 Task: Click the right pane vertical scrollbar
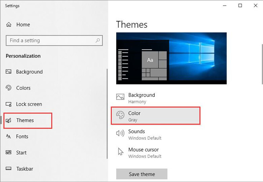262,64
